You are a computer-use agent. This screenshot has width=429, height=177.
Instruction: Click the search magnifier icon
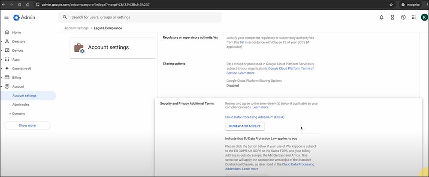coord(65,17)
